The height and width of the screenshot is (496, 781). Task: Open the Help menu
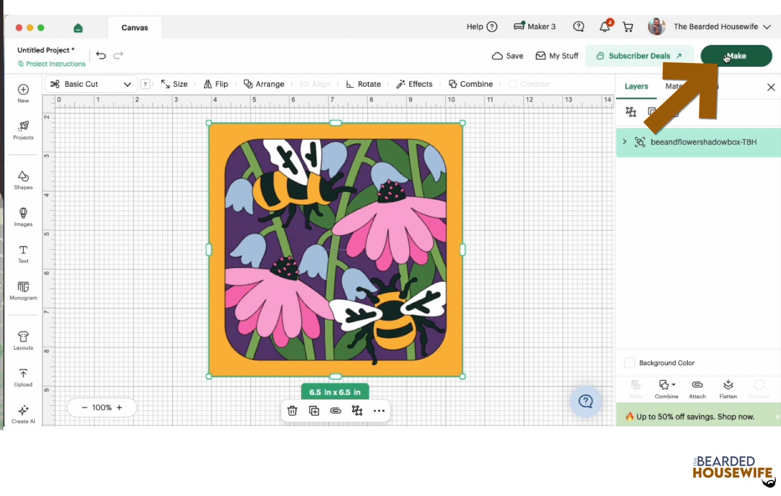coord(482,27)
